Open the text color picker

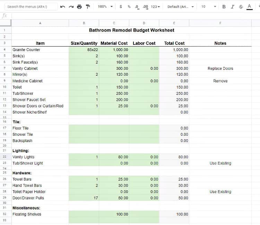[249, 7]
